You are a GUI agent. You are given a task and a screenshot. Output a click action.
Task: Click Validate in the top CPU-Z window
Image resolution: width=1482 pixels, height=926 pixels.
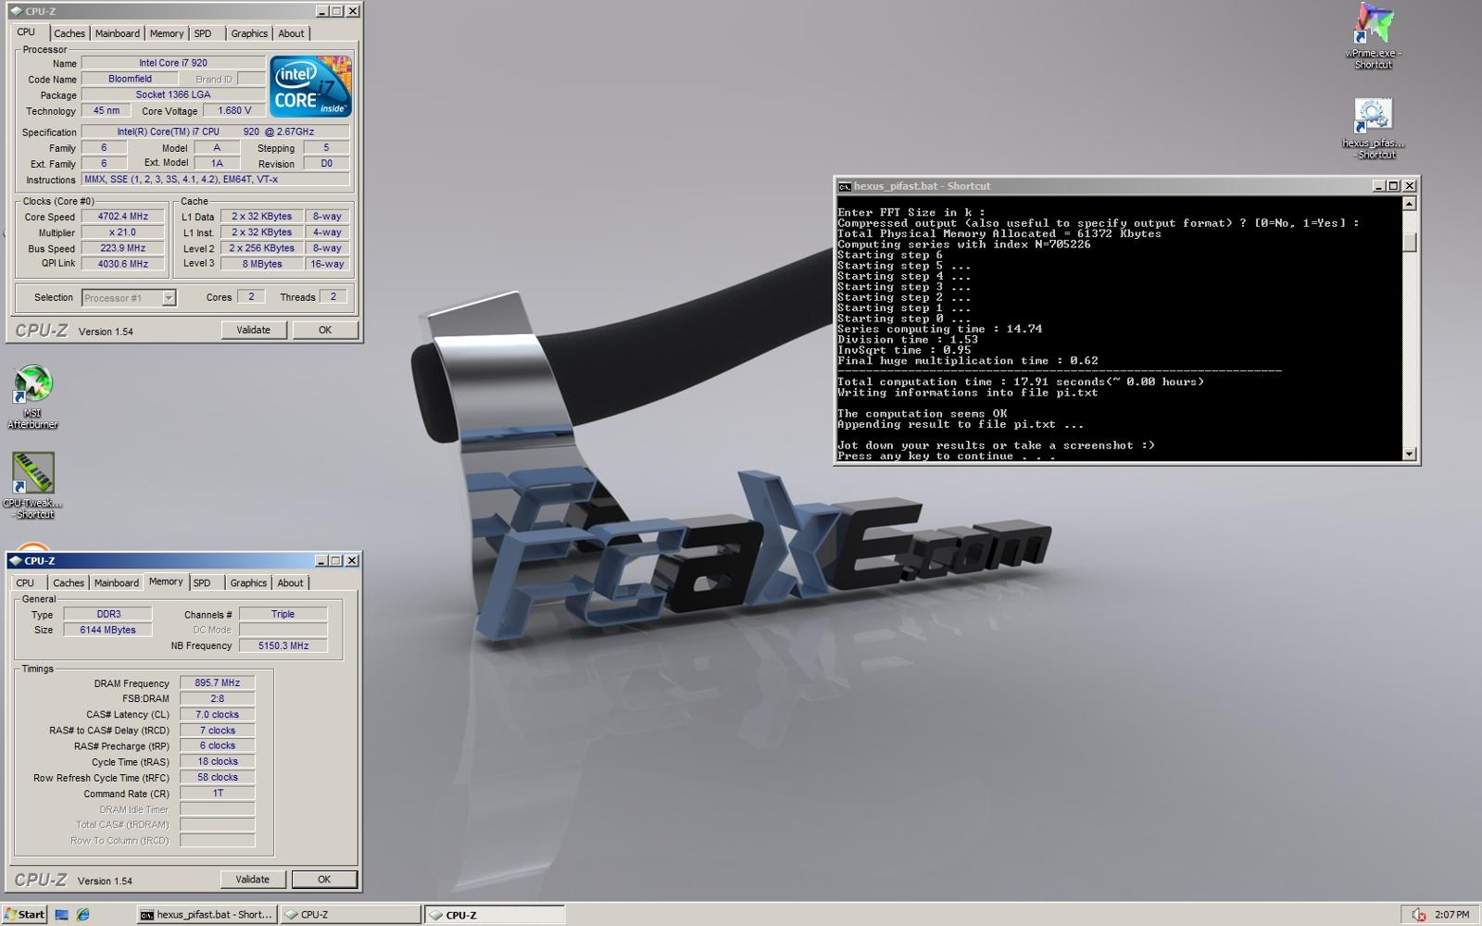(x=253, y=330)
